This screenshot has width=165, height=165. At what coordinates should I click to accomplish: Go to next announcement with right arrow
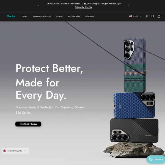coord(128,5)
